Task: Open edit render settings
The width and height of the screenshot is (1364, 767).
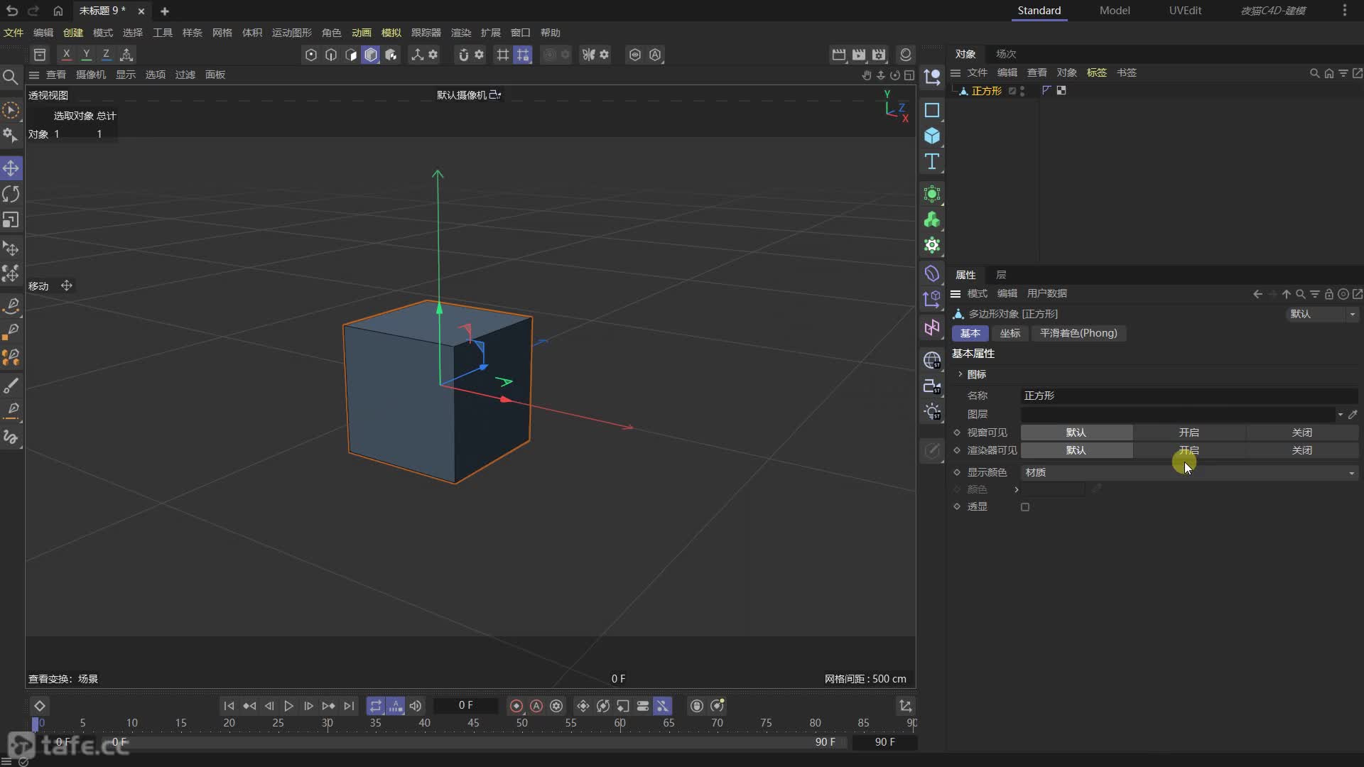Action: pyautogui.click(x=879, y=55)
